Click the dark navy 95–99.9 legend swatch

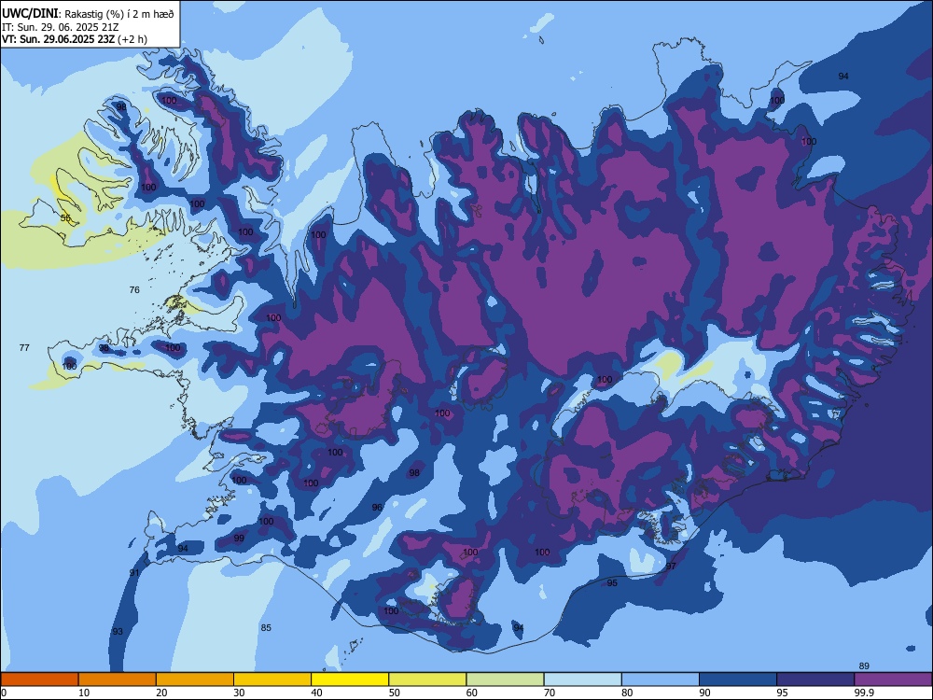[815, 679]
